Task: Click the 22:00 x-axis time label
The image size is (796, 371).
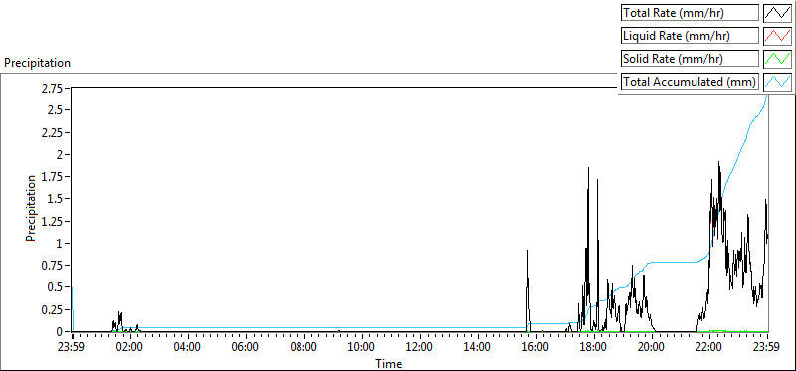Action: [x=709, y=348]
